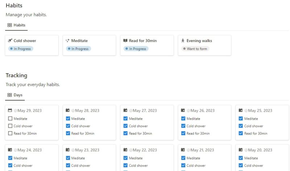Image resolution: width=290 pixels, height=171 pixels.
Task: Click the Meditate habit sparkles icon
Action: point(68,40)
